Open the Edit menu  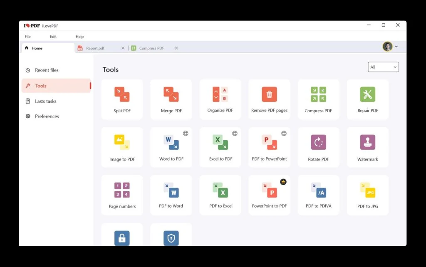[53, 37]
